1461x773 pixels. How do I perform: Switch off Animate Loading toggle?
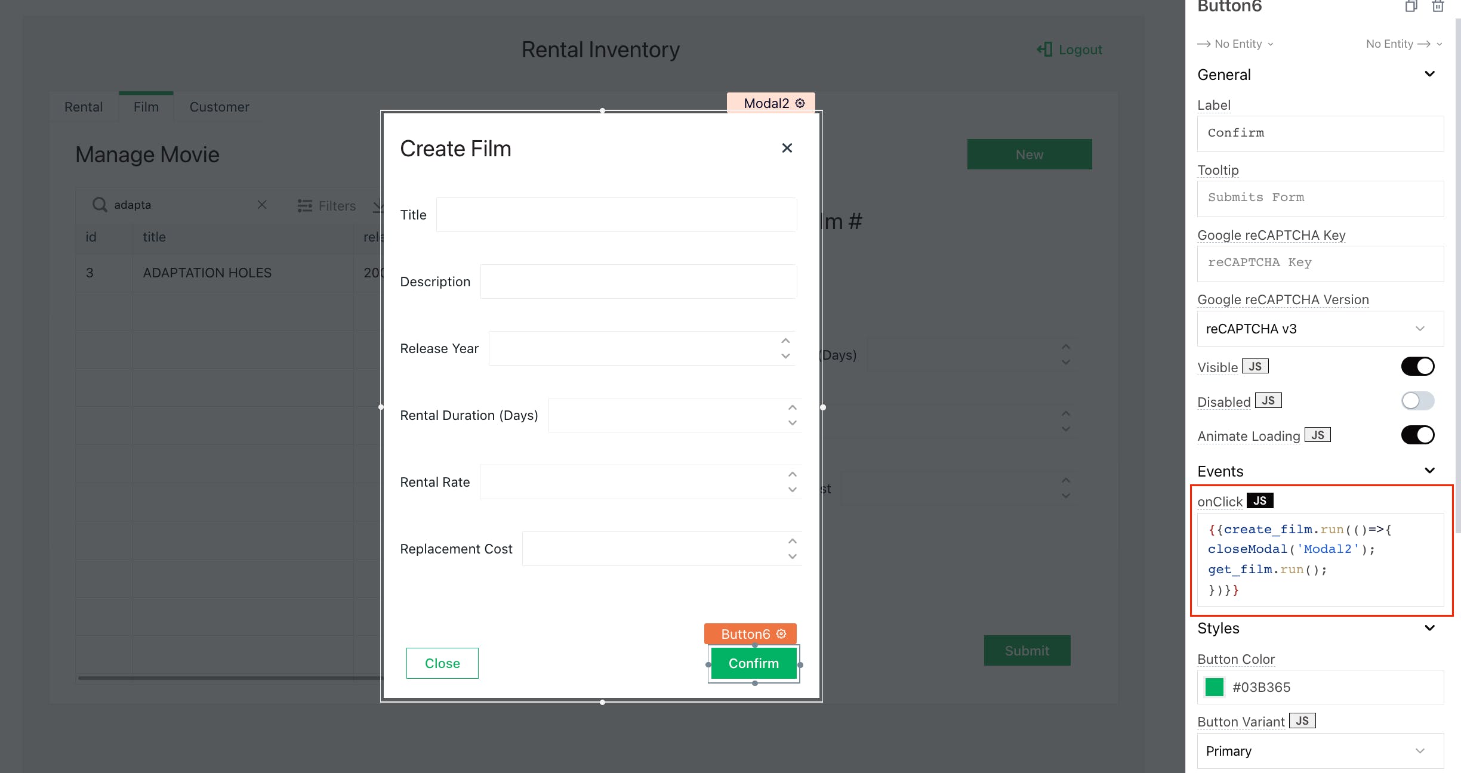[1417, 435]
